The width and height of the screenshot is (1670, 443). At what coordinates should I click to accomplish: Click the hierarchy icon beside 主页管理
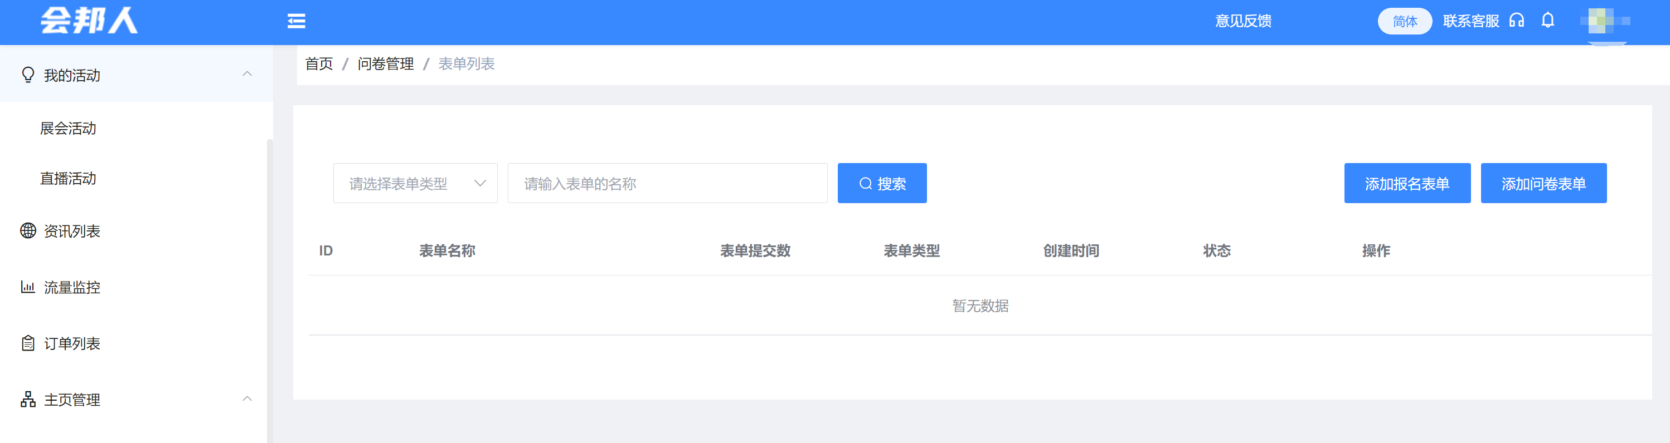[28, 400]
